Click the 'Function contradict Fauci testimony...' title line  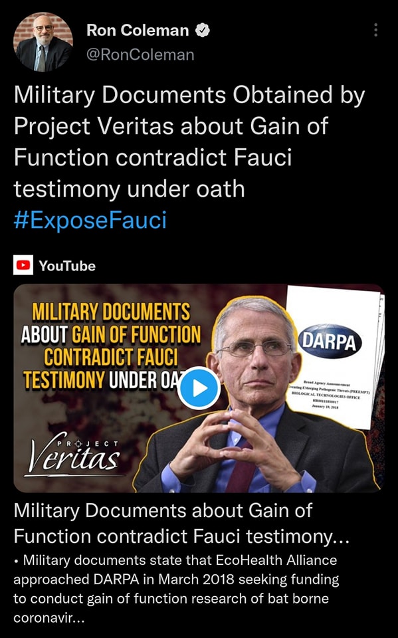181,536
